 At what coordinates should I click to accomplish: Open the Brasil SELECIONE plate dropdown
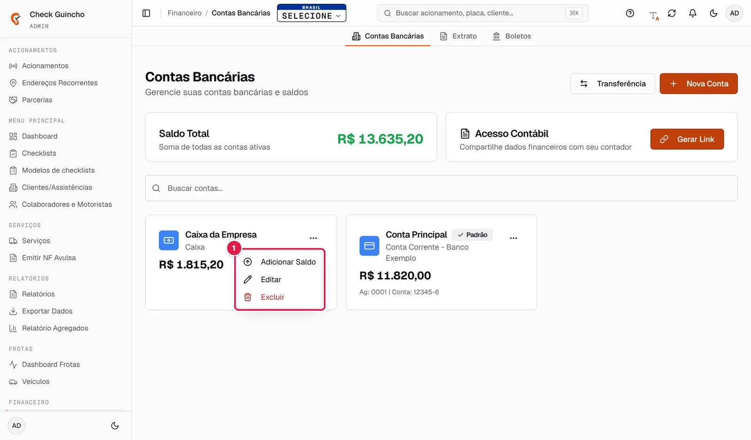[312, 13]
